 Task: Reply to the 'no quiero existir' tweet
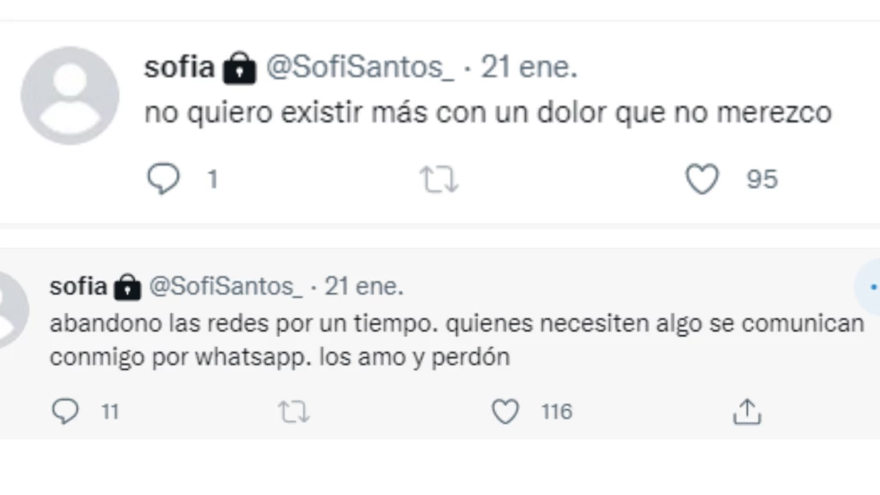pos(163,179)
